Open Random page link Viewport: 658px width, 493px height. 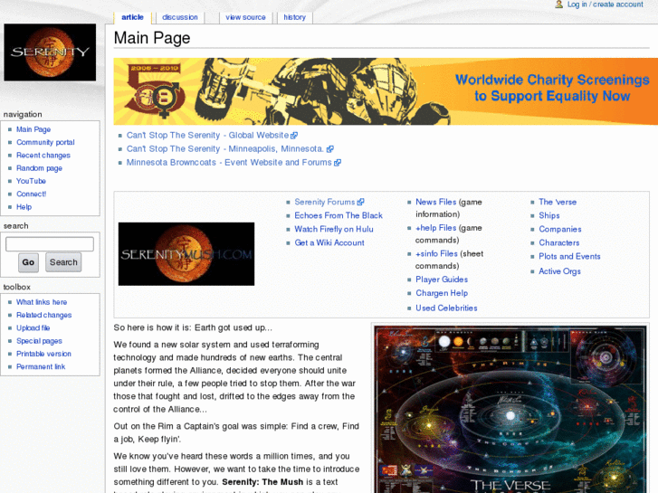(x=39, y=168)
